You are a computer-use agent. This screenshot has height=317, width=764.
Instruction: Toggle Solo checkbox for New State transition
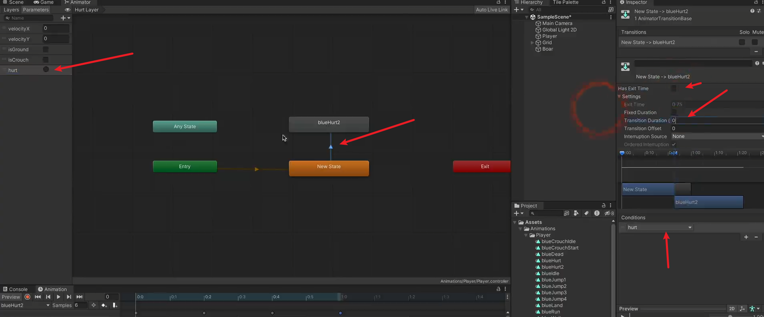[742, 42]
